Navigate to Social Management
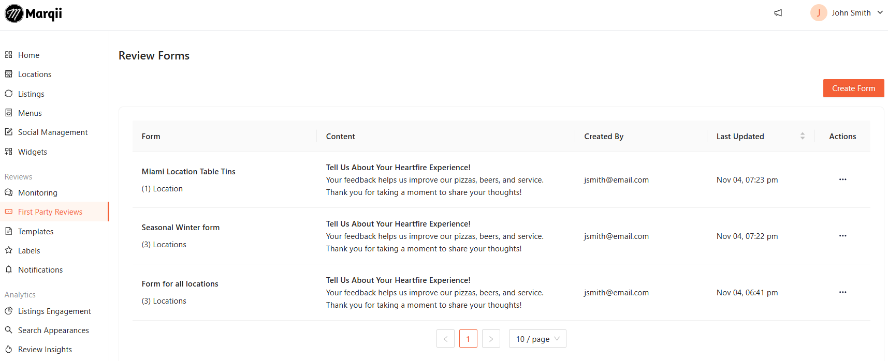The image size is (888, 361). (53, 132)
